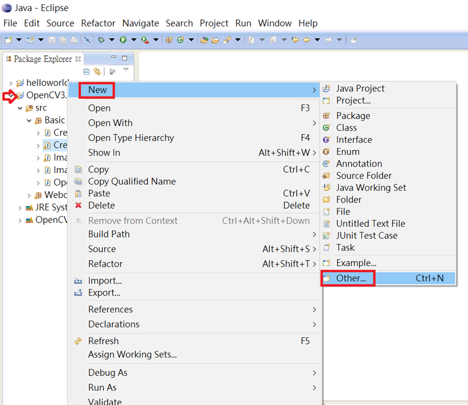Click the Next Annotation toolbar icon

coord(251,40)
